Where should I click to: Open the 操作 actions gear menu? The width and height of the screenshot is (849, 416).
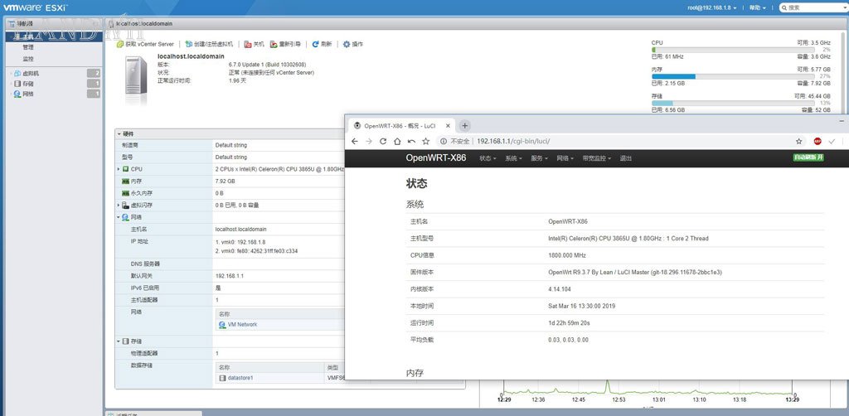tap(353, 45)
